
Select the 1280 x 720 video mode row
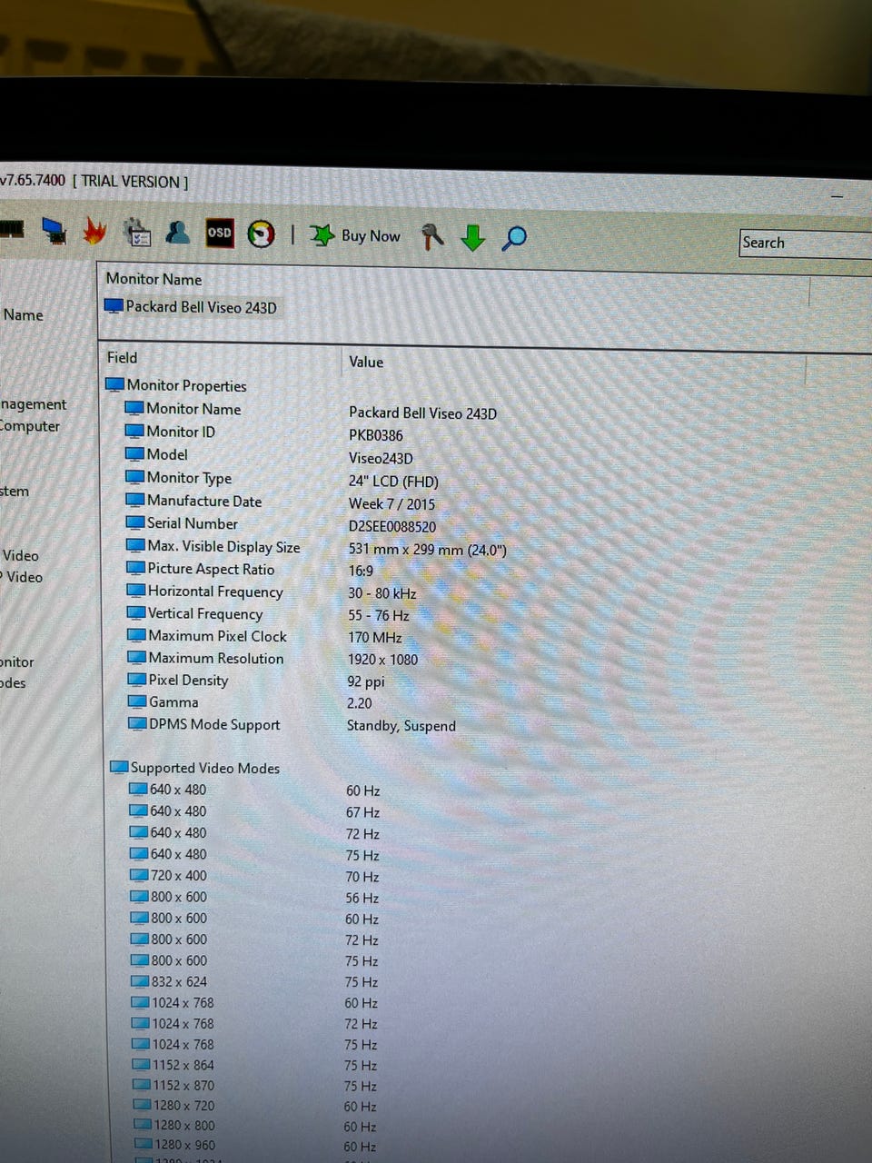[254, 1106]
